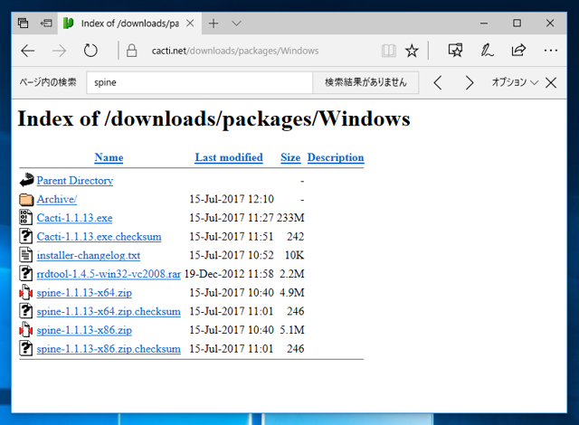Close the Index of /downloads tab

pyautogui.click(x=190, y=24)
